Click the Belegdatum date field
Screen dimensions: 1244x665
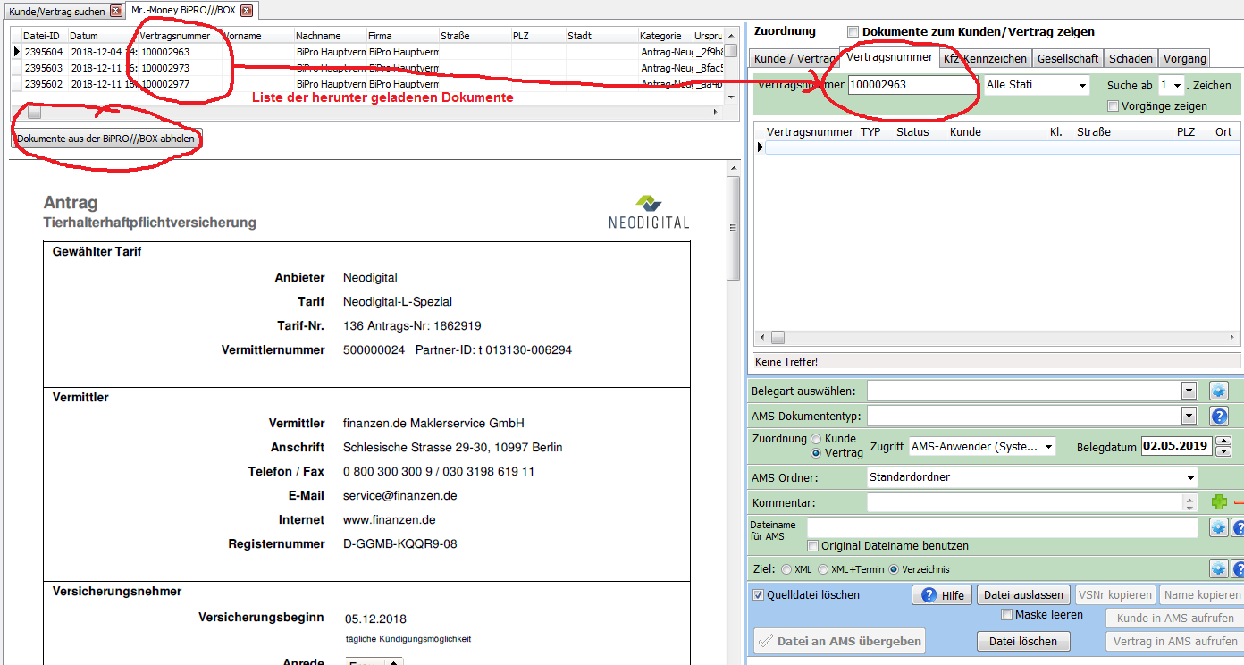1176,446
